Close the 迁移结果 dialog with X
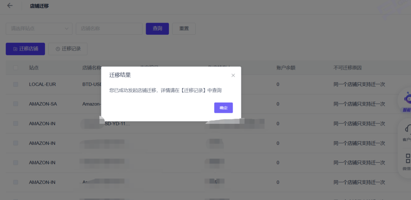Image resolution: width=411 pixels, height=200 pixels. (x=233, y=75)
